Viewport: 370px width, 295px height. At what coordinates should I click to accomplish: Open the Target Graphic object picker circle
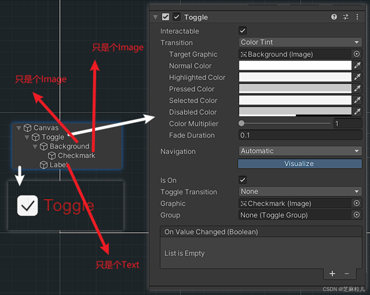356,54
